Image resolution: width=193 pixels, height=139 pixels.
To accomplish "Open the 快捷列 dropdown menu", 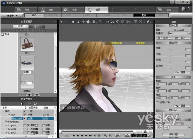I will click(x=12, y=16).
